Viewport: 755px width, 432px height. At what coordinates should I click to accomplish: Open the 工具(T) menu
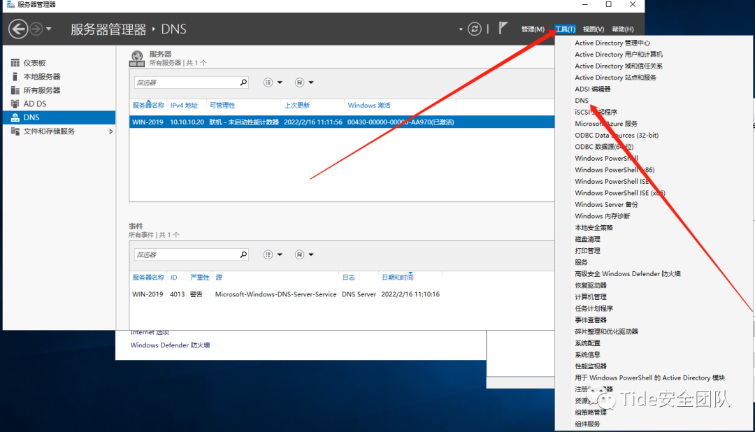click(565, 29)
